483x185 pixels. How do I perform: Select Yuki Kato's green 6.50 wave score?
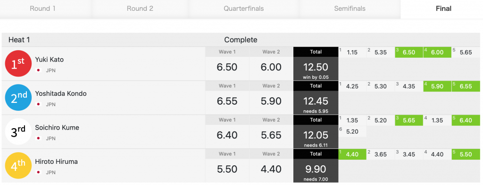click(x=409, y=52)
